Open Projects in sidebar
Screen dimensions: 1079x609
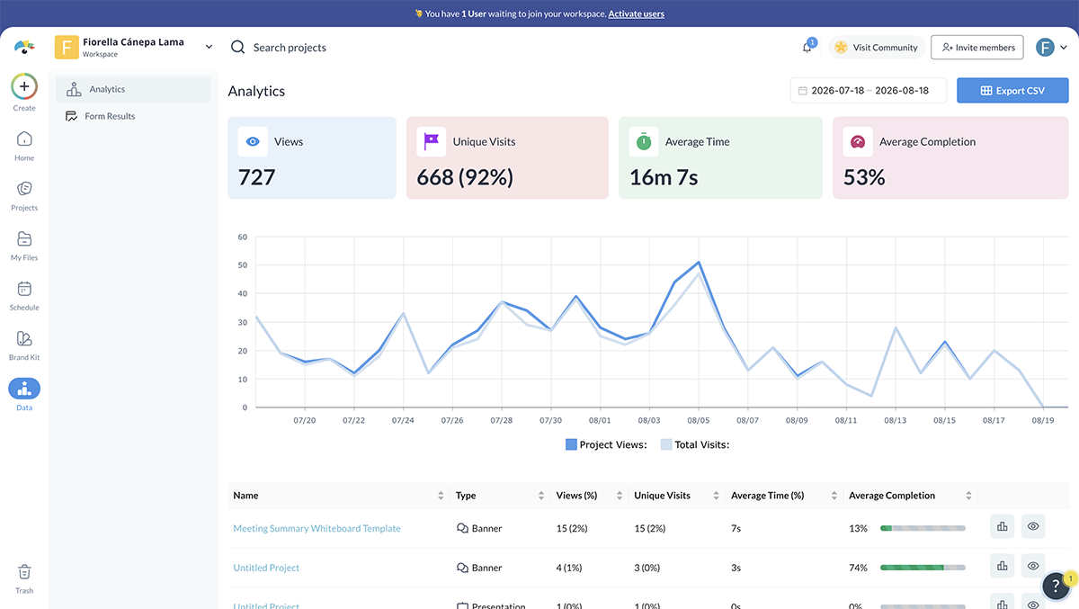(x=24, y=195)
